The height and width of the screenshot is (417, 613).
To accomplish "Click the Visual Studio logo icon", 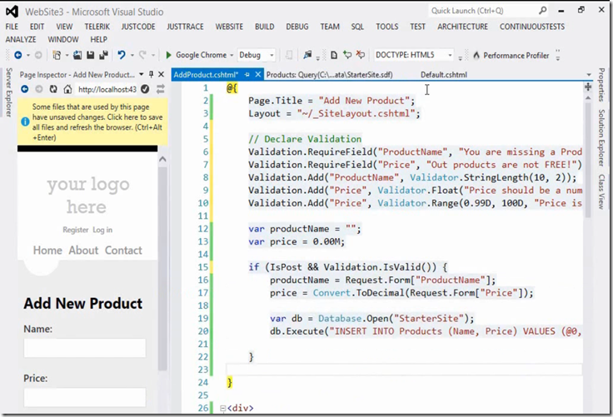I will [12, 12].
